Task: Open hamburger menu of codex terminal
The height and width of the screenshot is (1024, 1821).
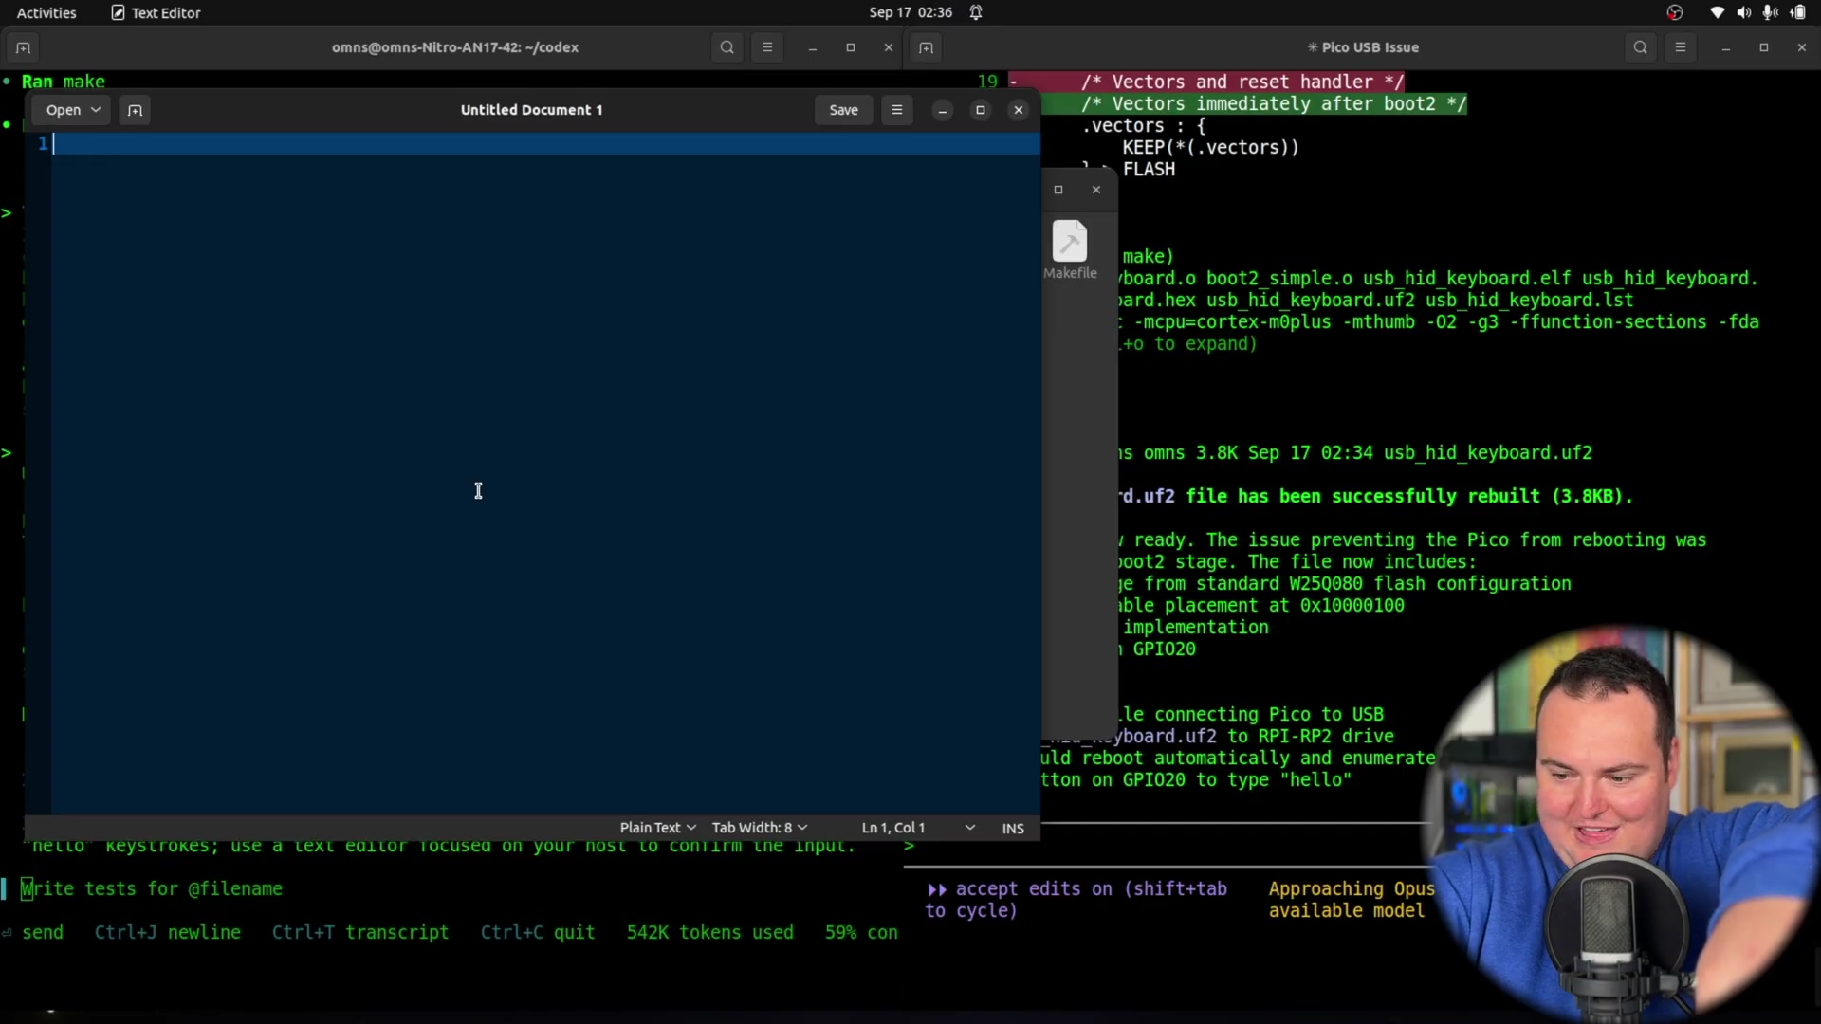Action: tap(767, 47)
